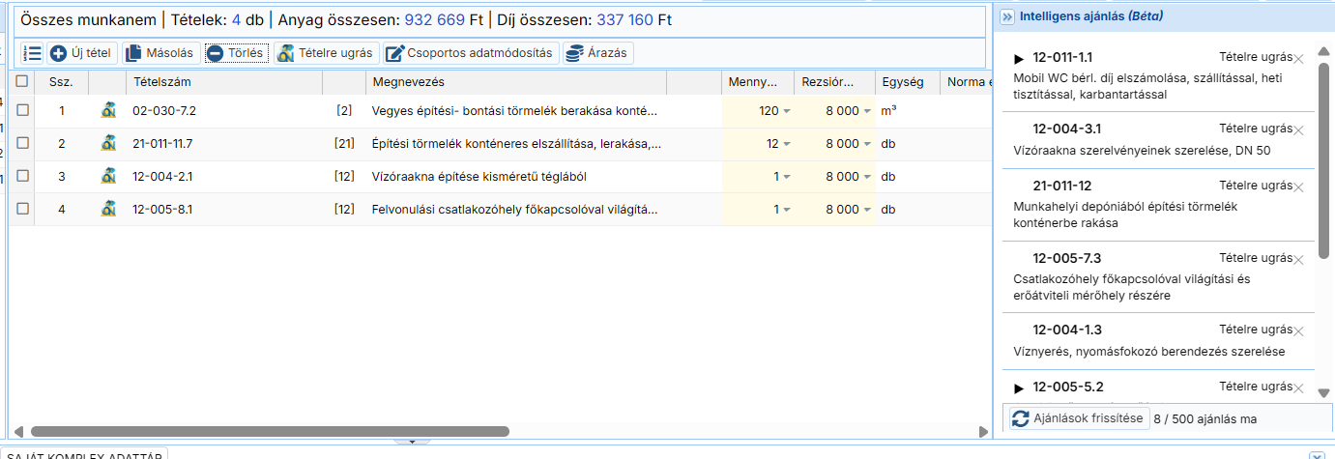Dismiss the 21-011-12 recommendation
Viewport: 1335px width, 459px height.
click(x=1298, y=187)
